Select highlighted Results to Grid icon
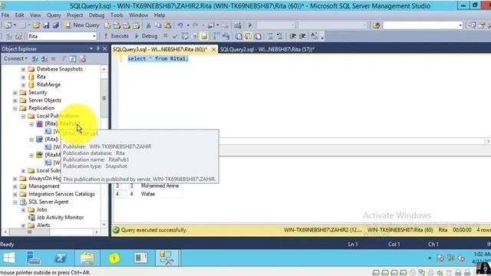 pyautogui.click(x=248, y=36)
